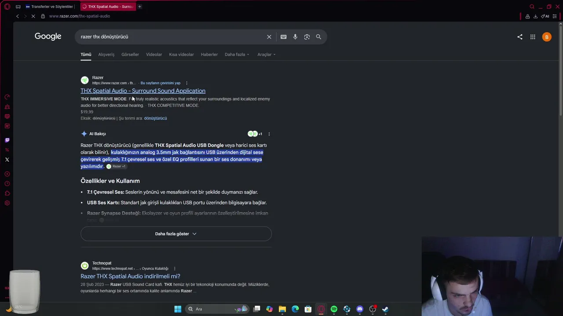Screen dimensions: 563x316
Task: Start voice search with the microphone
Action: pos(295,37)
